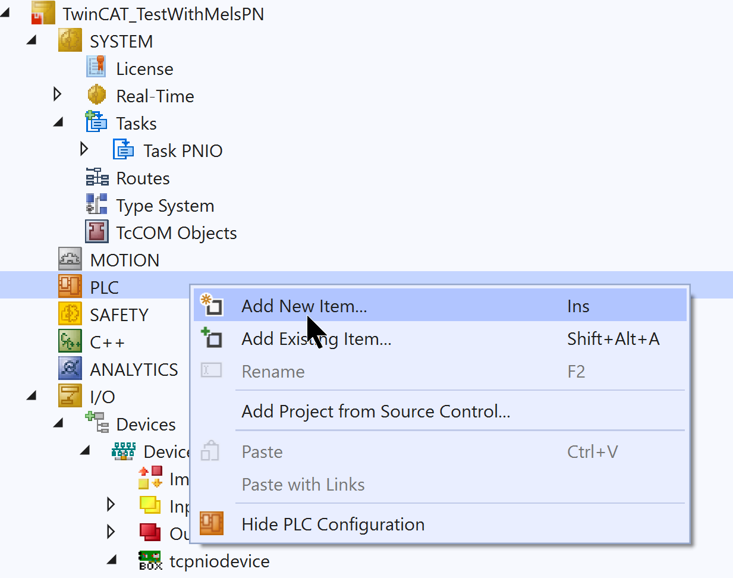Collapse the Devices node
This screenshot has height=578, width=733.
pos(58,423)
